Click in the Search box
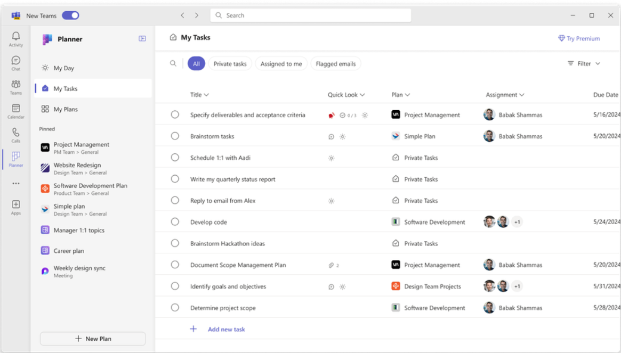Viewport: 621px width, 353px height. [311, 15]
